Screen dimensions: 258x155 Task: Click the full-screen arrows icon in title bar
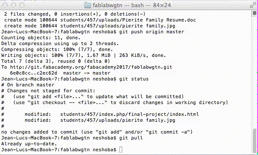pos(253,5)
